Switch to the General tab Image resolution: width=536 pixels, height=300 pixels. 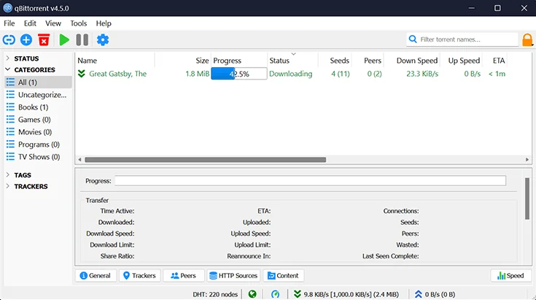tap(96, 275)
